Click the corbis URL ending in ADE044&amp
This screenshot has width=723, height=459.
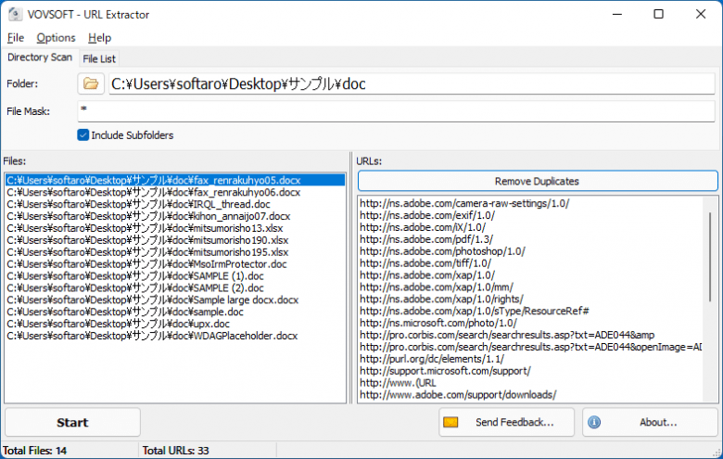507,335
